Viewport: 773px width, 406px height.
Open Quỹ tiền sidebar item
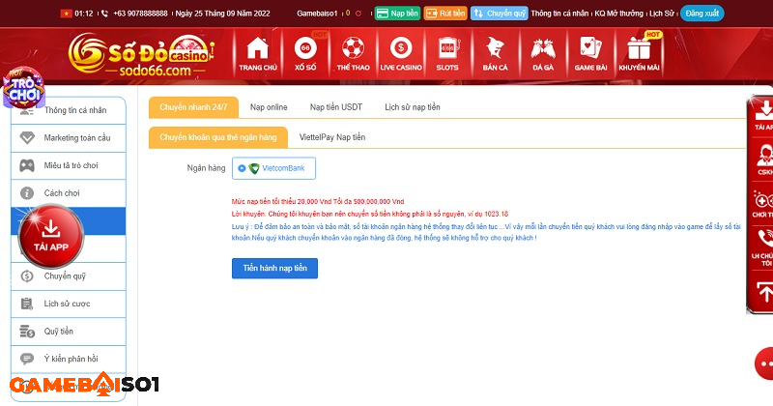[x=69, y=332]
